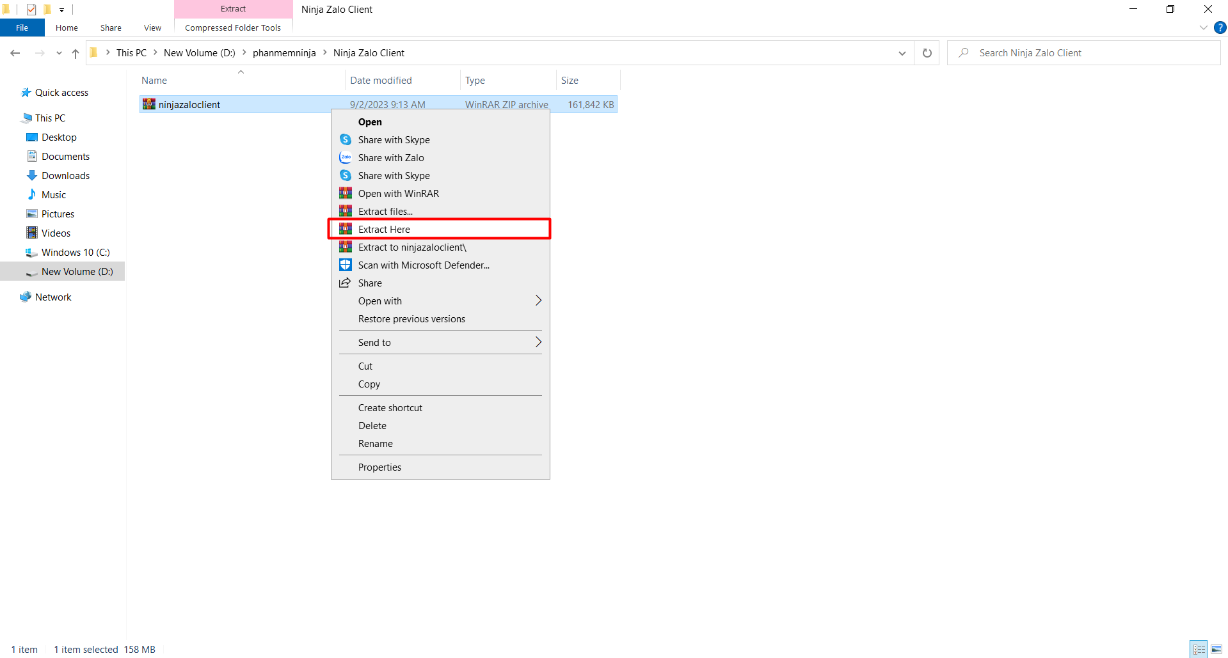The height and width of the screenshot is (658, 1228).
Task: Click WinRAR icon beside Open with WinRAR
Action: (346, 193)
